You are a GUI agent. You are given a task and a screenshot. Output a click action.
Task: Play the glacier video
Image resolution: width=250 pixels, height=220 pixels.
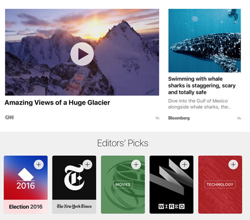point(82,54)
